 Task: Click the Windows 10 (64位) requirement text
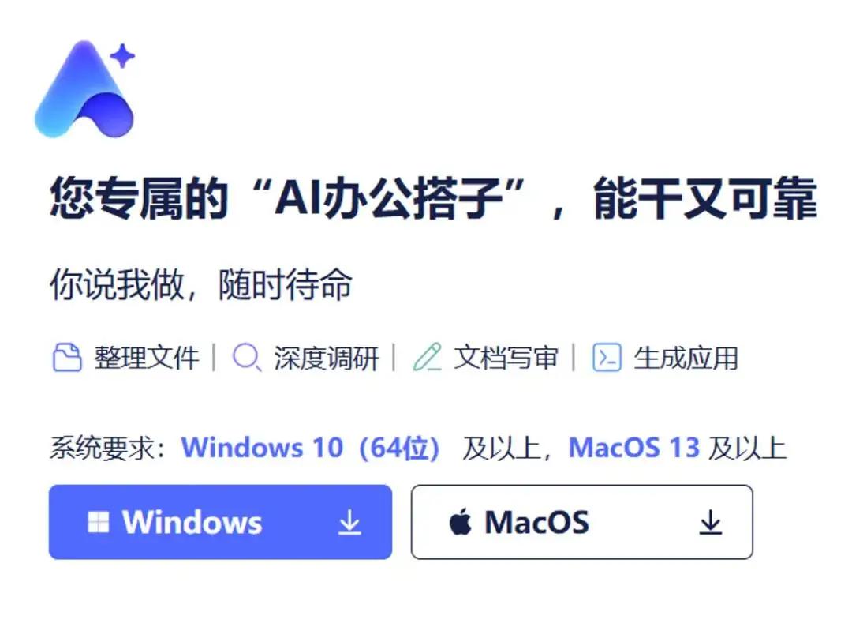311,448
